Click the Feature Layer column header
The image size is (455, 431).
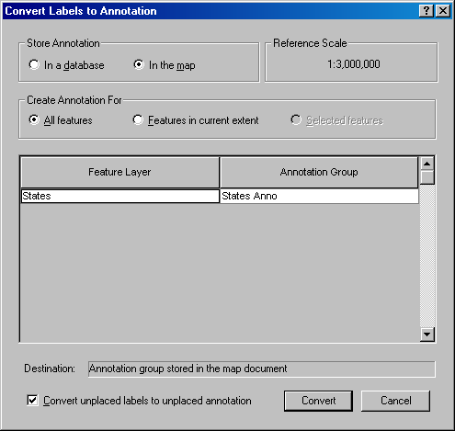coord(119,172)
